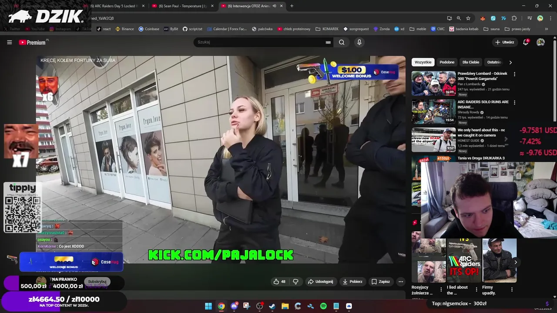Image resolution: width=557 pixels, height=313 pixels.
Task: Click the YouTube page vertical scrollbar
Action: 554,82
